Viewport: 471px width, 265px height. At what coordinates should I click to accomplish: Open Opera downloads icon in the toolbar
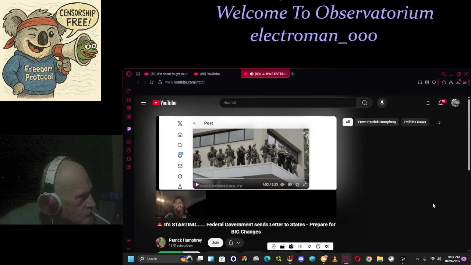point(458,82)
